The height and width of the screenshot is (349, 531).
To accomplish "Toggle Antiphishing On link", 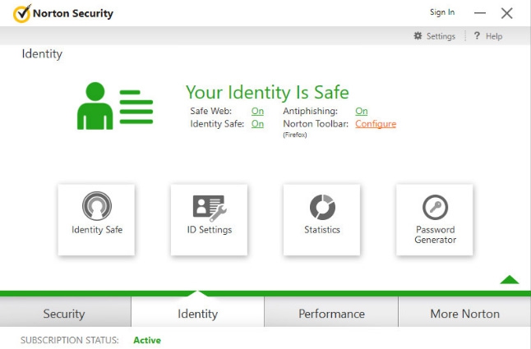I will coord(362,111).
